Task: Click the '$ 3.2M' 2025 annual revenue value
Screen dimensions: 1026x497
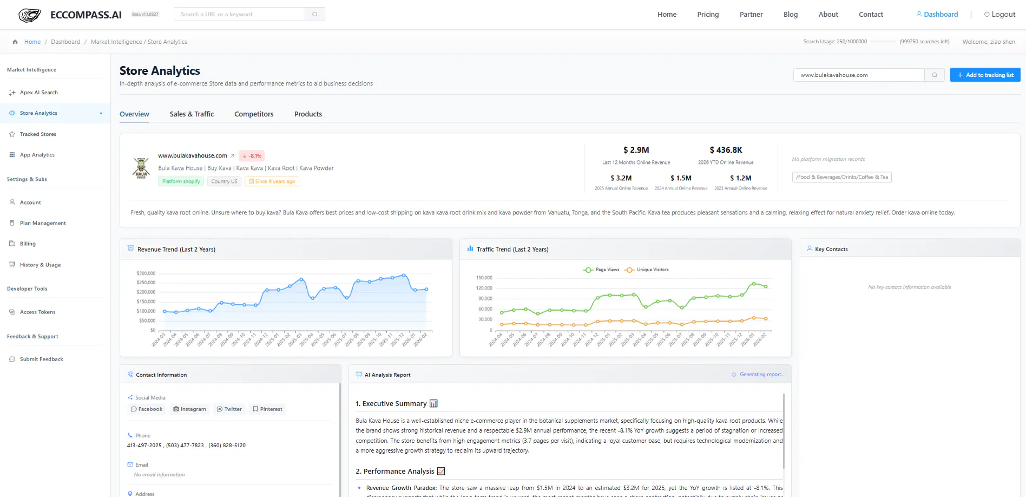Action: click(x=621, y=178)
